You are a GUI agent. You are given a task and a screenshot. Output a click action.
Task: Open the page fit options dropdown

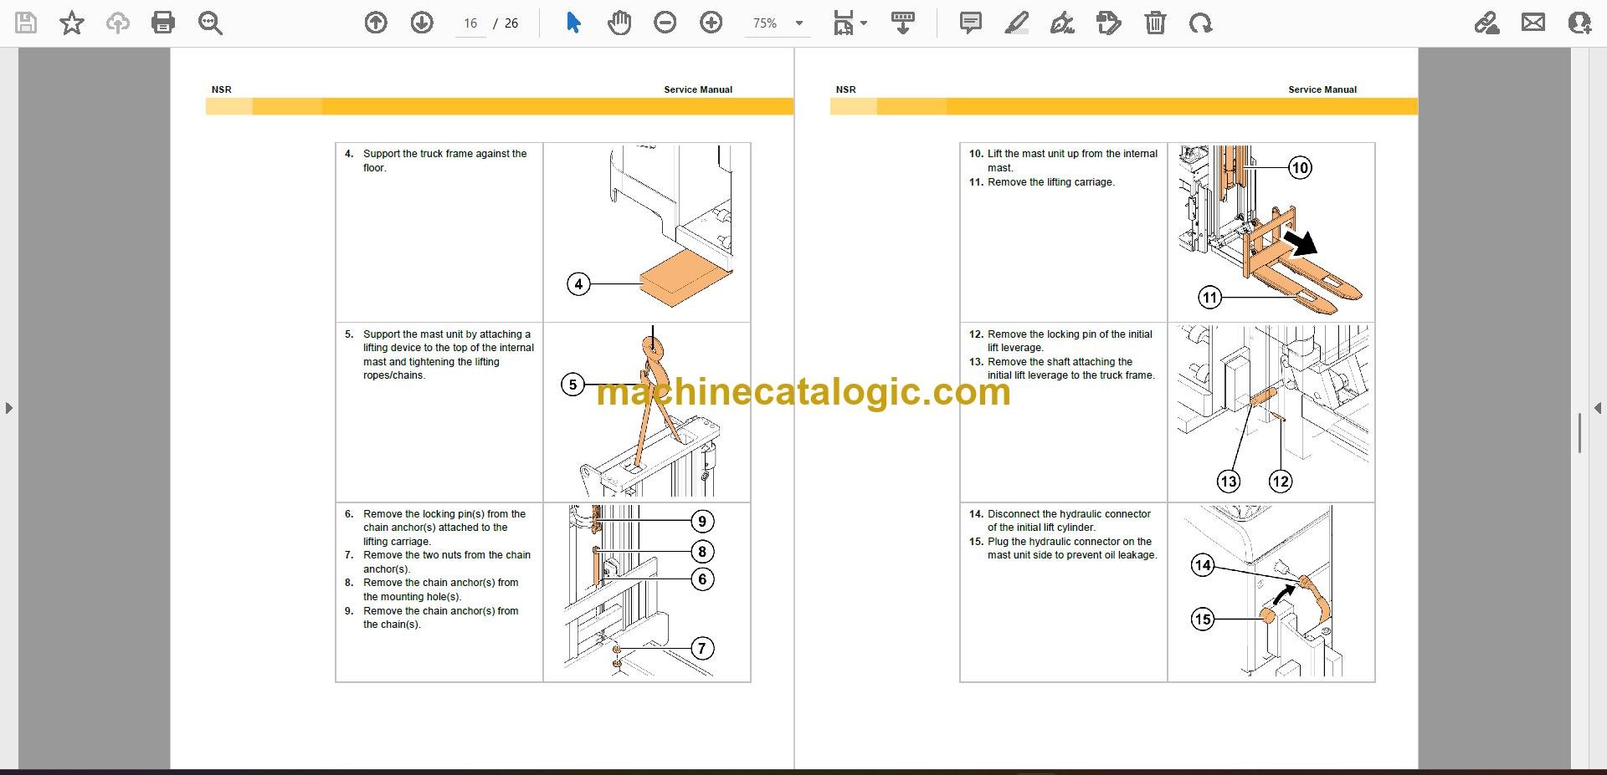[x=850, y=23]
